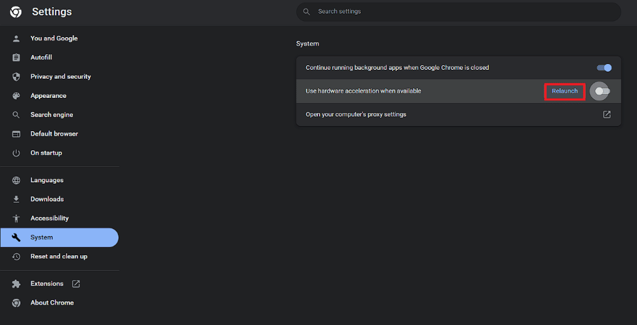
Task: Click the magnifier icon in search bar
Action: 307,12
